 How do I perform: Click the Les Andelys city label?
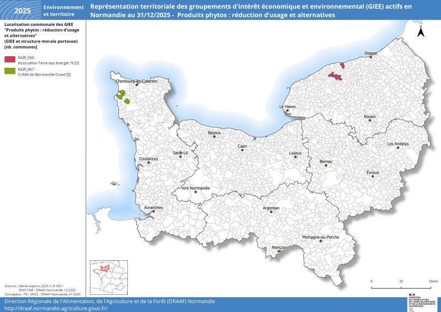[x=398, y=144]
